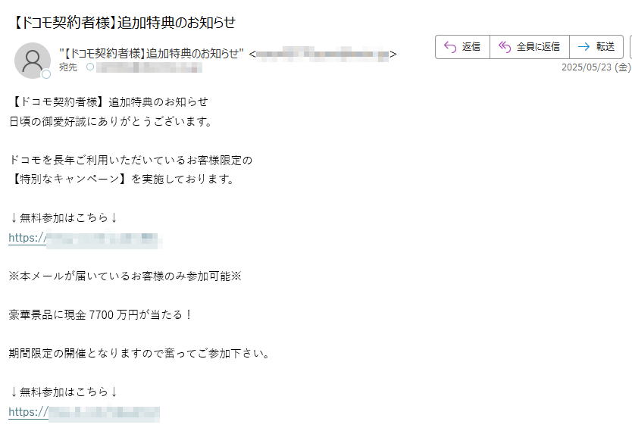This screenshot has height=434, width=632.
Task: Click the blurred recipient address after 宛先
Action: [149, 67]
